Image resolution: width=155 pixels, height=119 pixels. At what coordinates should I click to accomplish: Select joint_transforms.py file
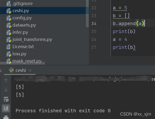click(32, 40)
